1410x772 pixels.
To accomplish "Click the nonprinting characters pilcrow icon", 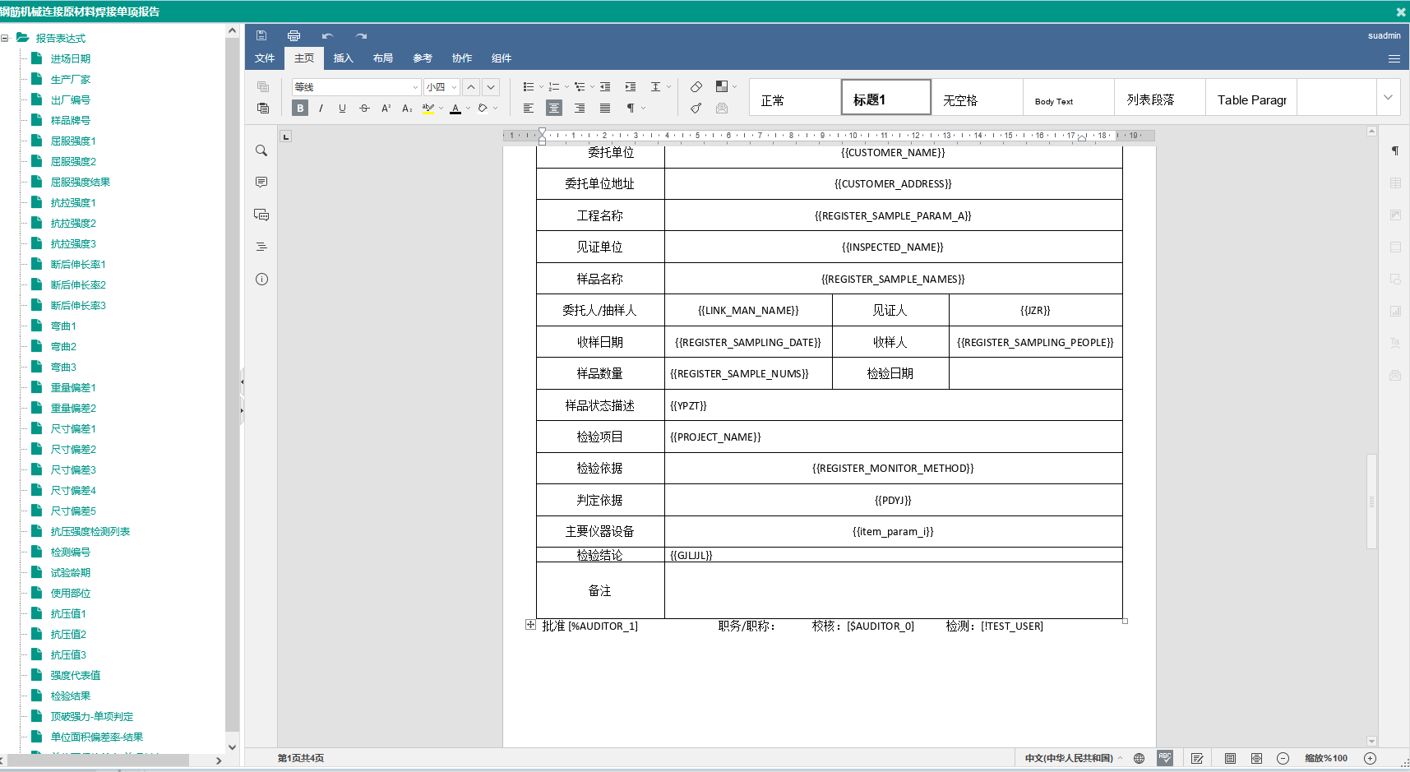I will [631, 108].
